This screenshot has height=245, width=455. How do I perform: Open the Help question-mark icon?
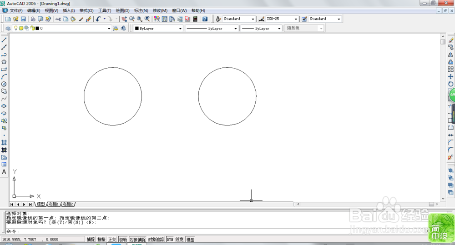pyautogui.click(x=205, y=19)
